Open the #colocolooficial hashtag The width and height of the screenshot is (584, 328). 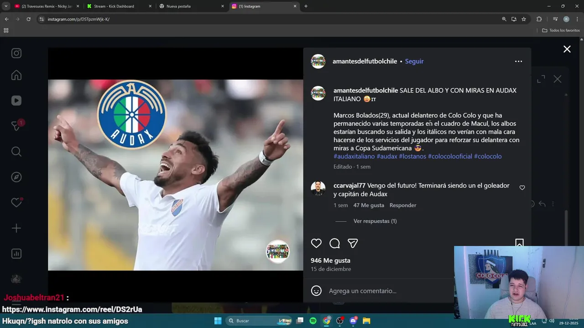tap(450, 156)
